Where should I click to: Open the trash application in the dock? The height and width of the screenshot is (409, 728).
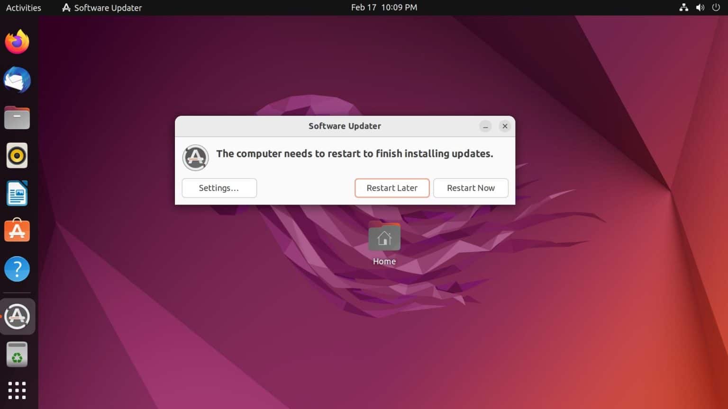(17, 354)
